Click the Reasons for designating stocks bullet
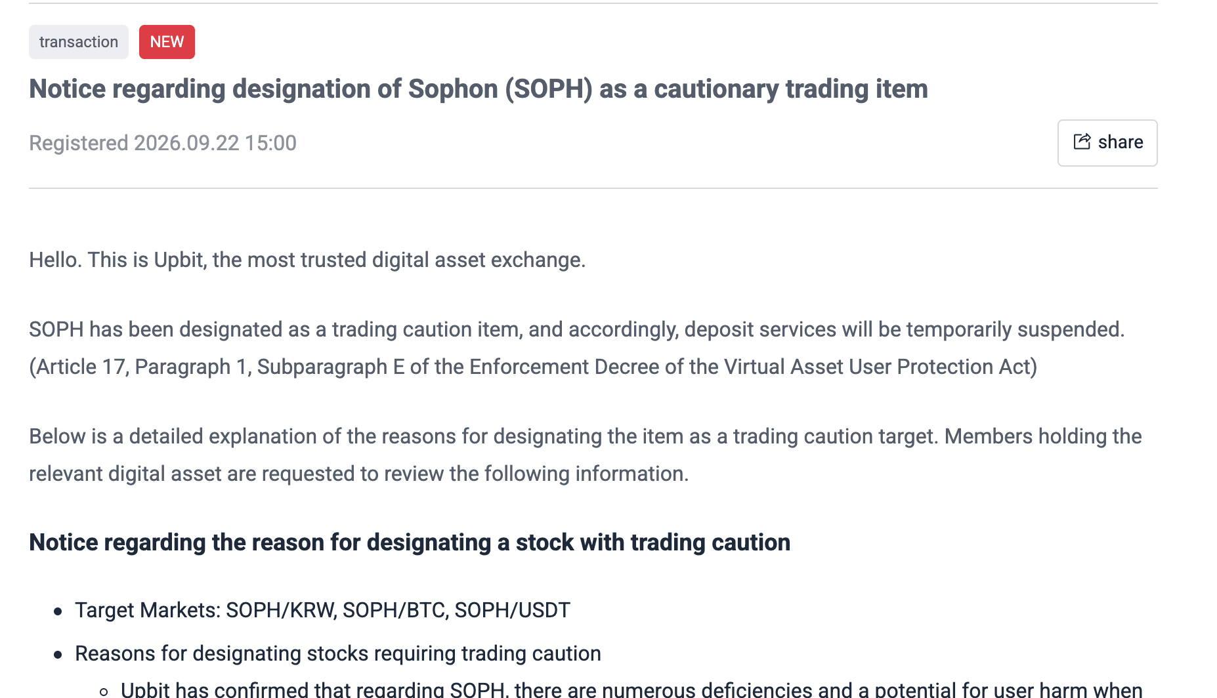This screenshot has width=1217, height=698. coord(338,653)
